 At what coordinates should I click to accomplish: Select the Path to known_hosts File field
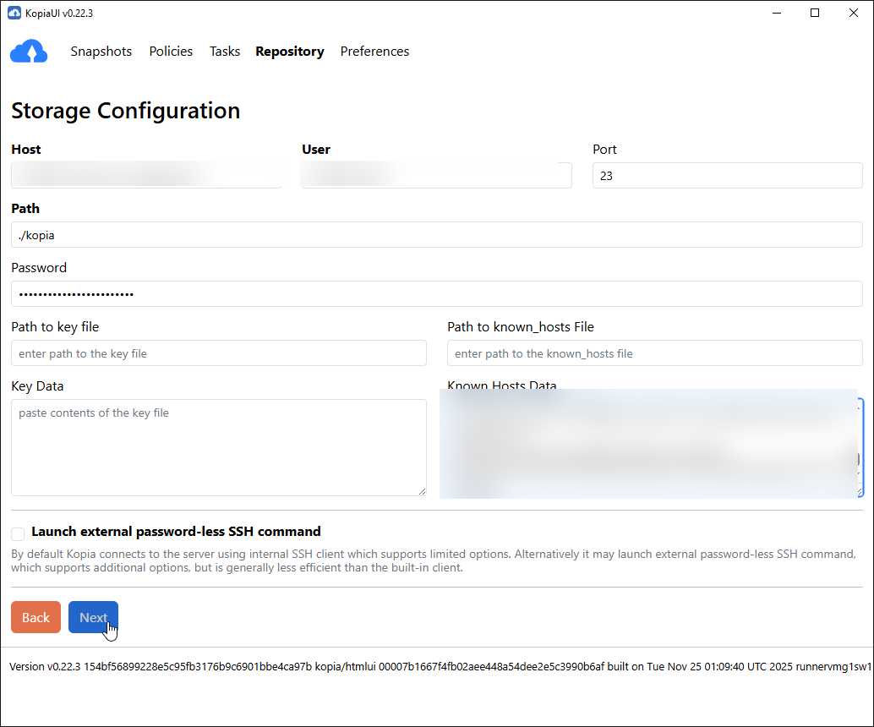coord(654,353)
